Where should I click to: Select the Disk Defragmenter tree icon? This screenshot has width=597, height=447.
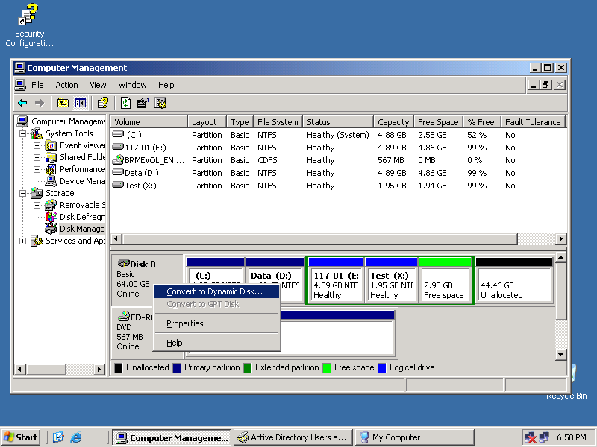tap(51, 217)
